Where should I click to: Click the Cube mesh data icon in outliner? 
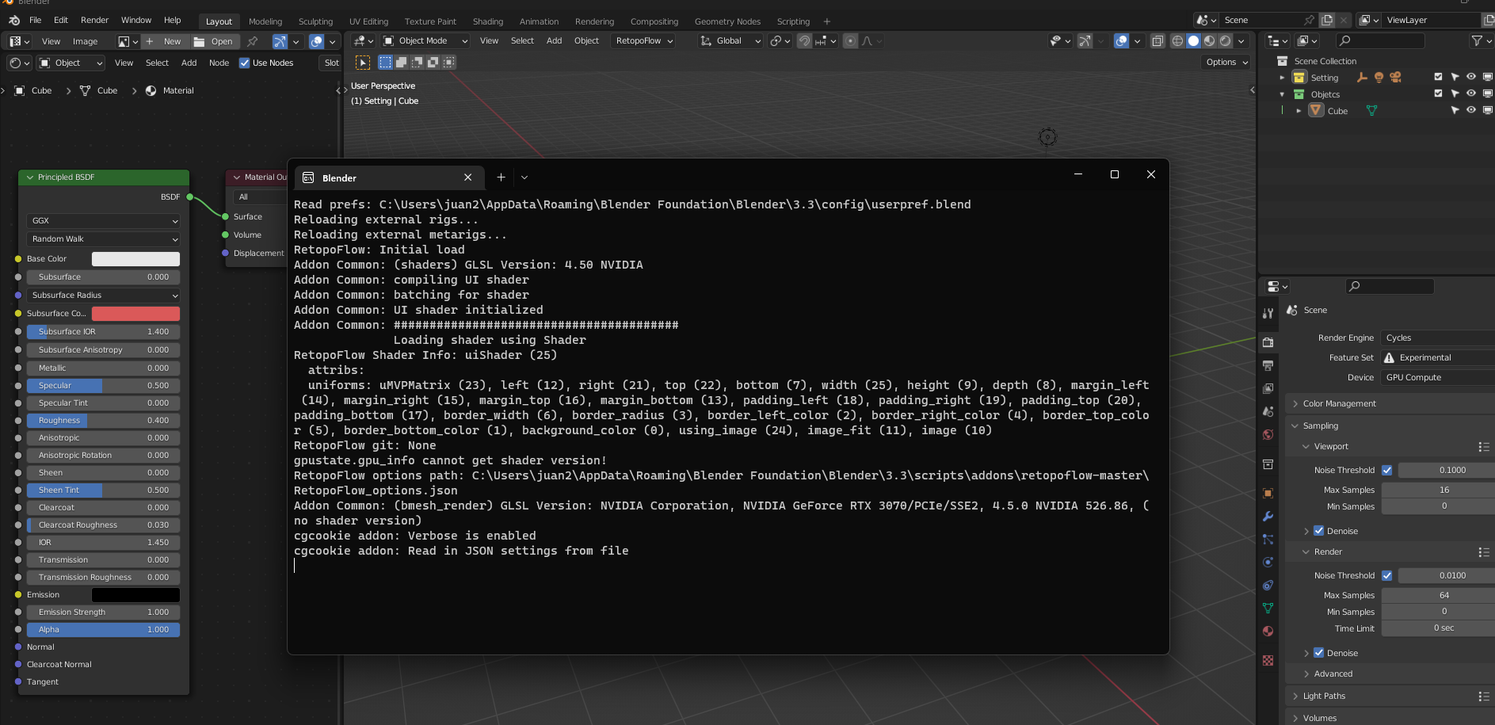click(x=1371, y=111)
